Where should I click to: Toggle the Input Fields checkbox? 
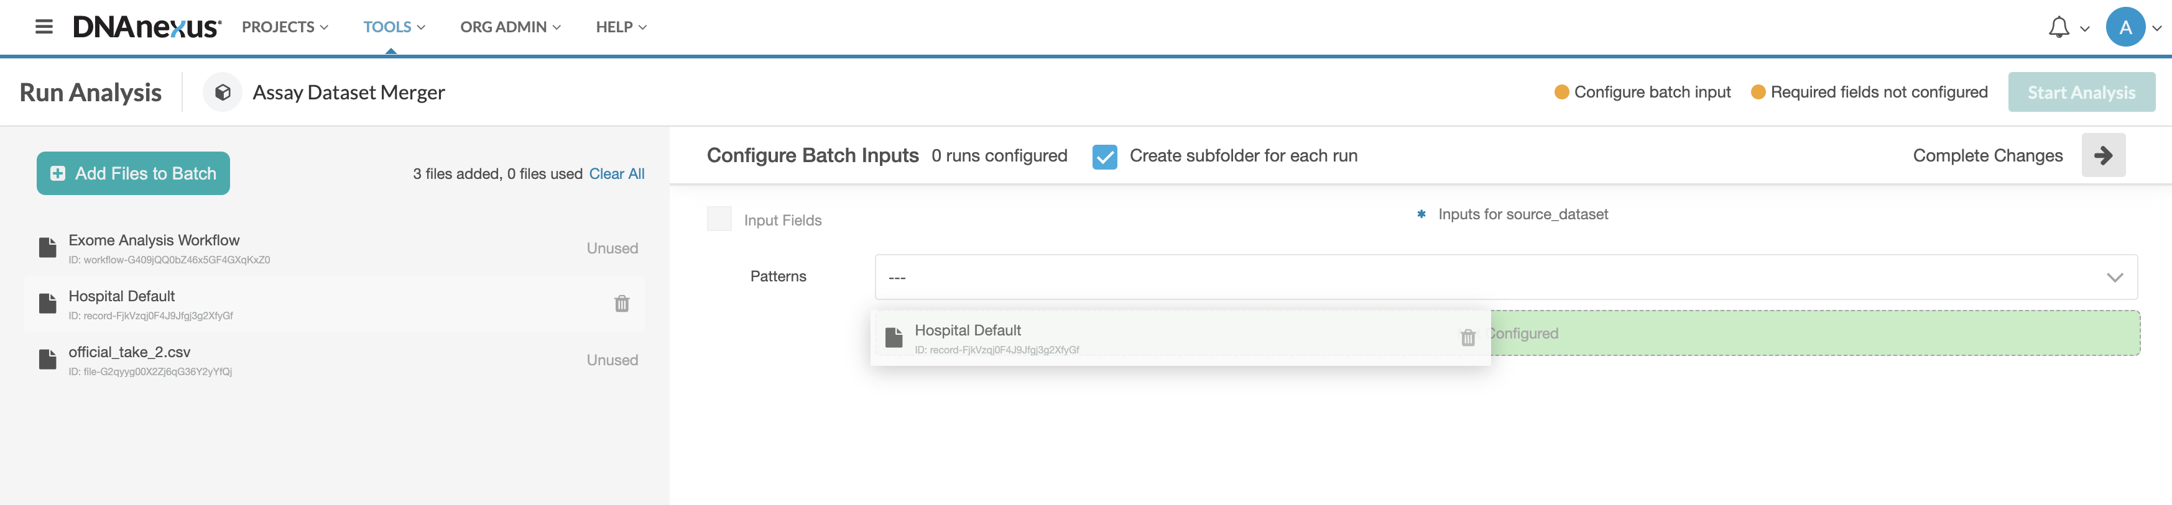click(x=719, y=219)
